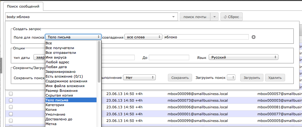Viewport: 302px width, 127px height.
Task: Select Скрытая копия option
Action: [71, 95]
